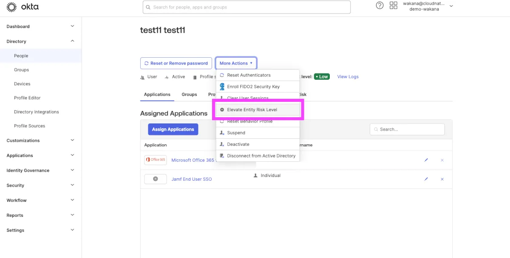
Task: Click the Jamf End User SSO app icon
Action: pos(155,179)
